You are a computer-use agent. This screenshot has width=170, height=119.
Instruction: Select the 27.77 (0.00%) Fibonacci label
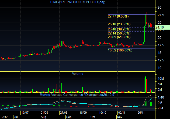(118, 16)
